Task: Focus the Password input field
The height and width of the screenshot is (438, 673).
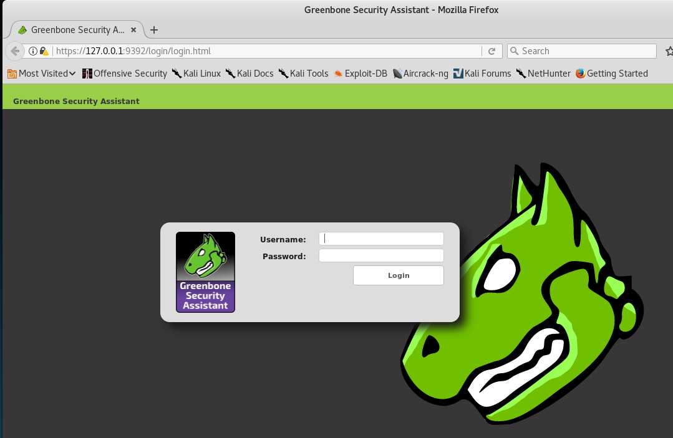Action: 381,255
